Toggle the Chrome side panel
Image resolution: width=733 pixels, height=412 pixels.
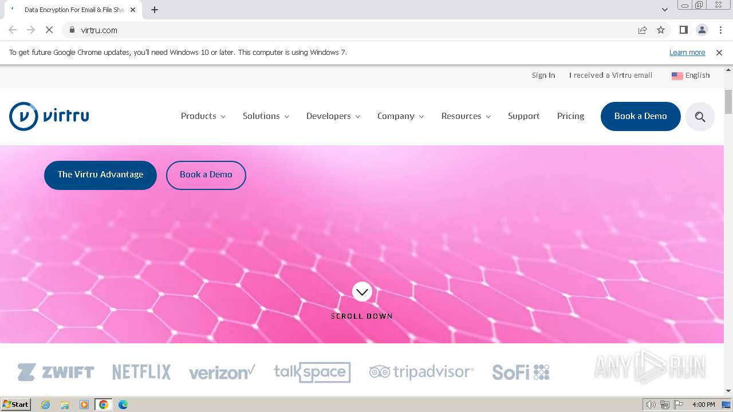[x=683, y=30]
